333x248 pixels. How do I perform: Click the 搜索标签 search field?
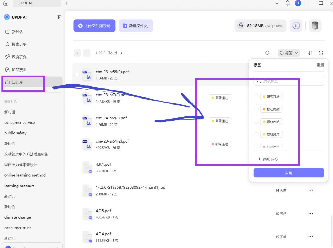click(x=289, y=81)
